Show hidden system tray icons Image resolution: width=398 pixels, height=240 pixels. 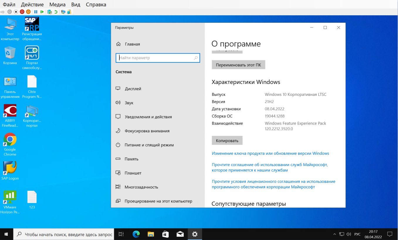(x=335, y=234)
